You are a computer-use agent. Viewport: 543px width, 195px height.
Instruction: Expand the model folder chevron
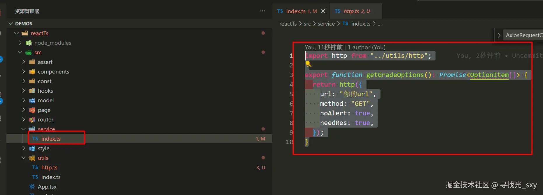[x=24, y=100]
